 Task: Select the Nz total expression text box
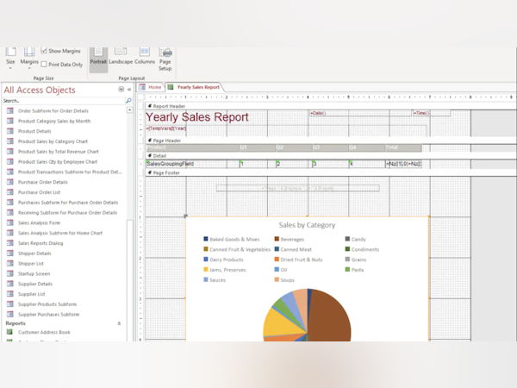coord(403,164)
